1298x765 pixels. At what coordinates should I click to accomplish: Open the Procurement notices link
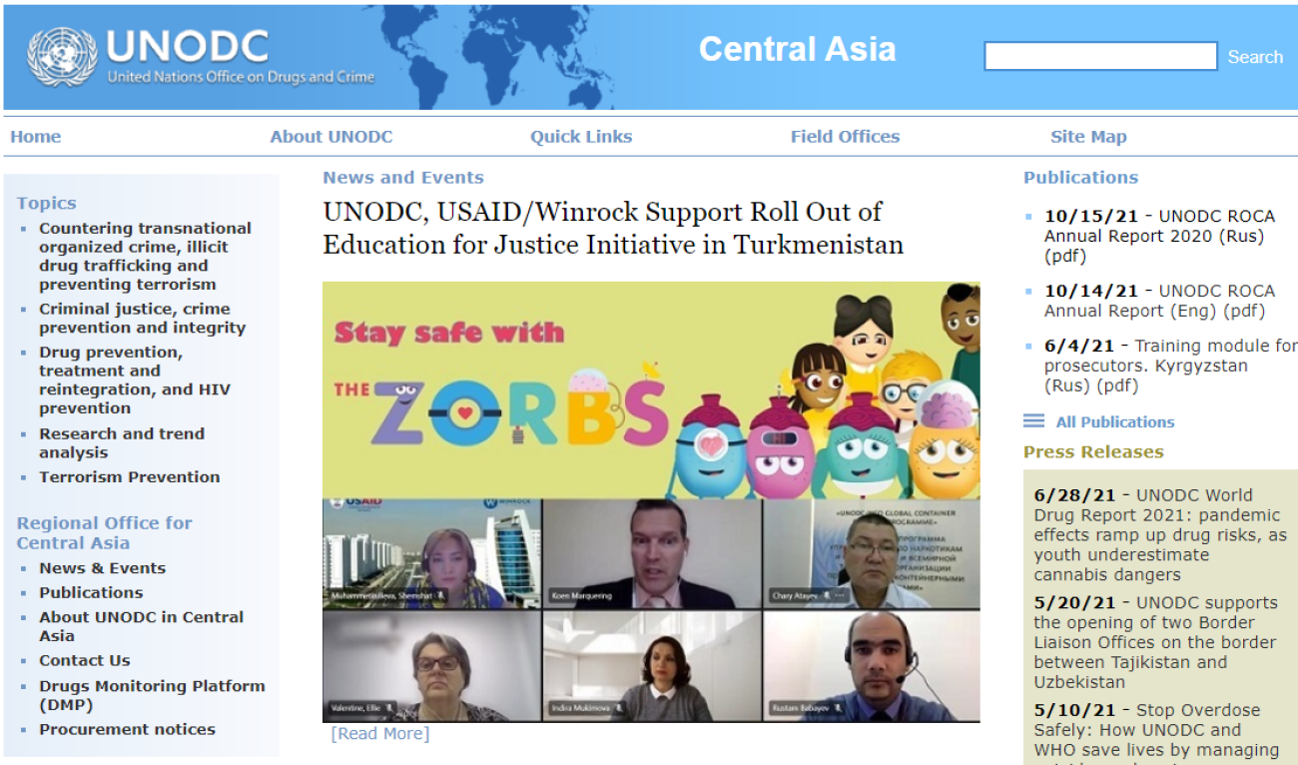click(127, 729)
